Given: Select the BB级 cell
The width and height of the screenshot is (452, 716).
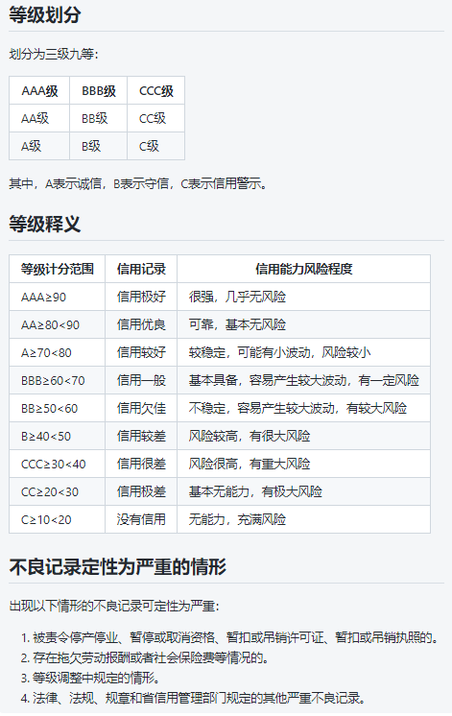Looking at the screenshot, I should (98, 119).
